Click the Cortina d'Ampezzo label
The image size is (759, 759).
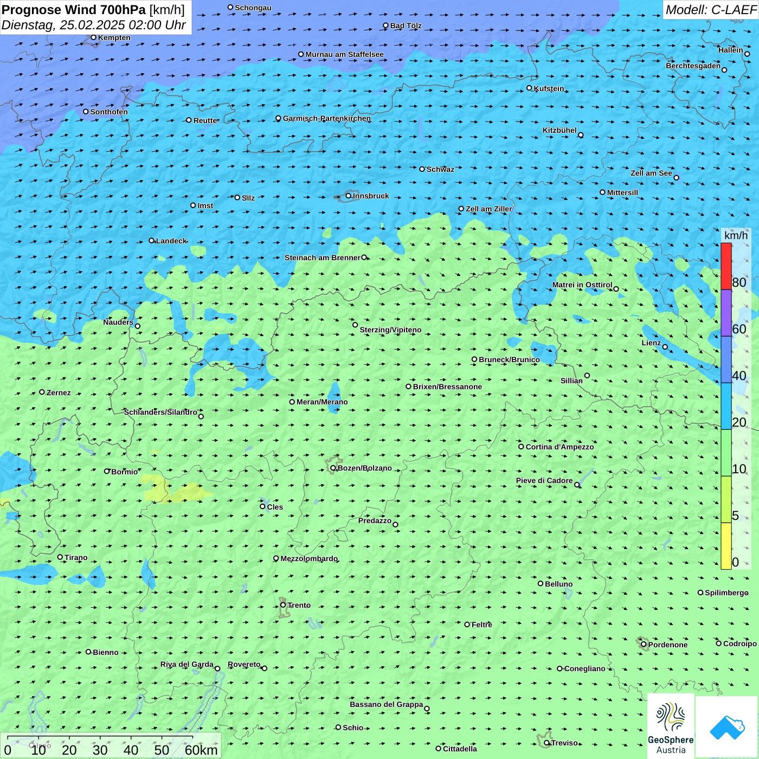point(559,447)
